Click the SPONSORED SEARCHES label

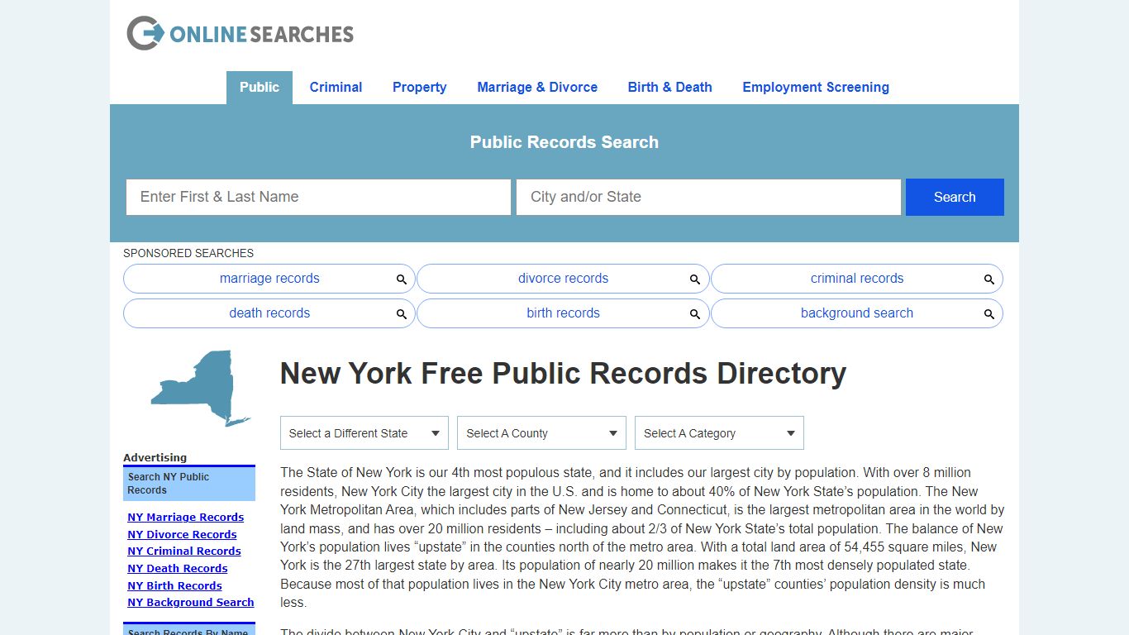(188, 254)
